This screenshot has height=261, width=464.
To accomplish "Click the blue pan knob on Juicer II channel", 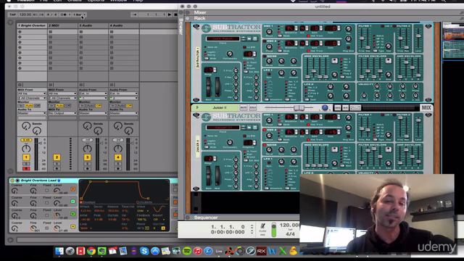I will (325, 108).
